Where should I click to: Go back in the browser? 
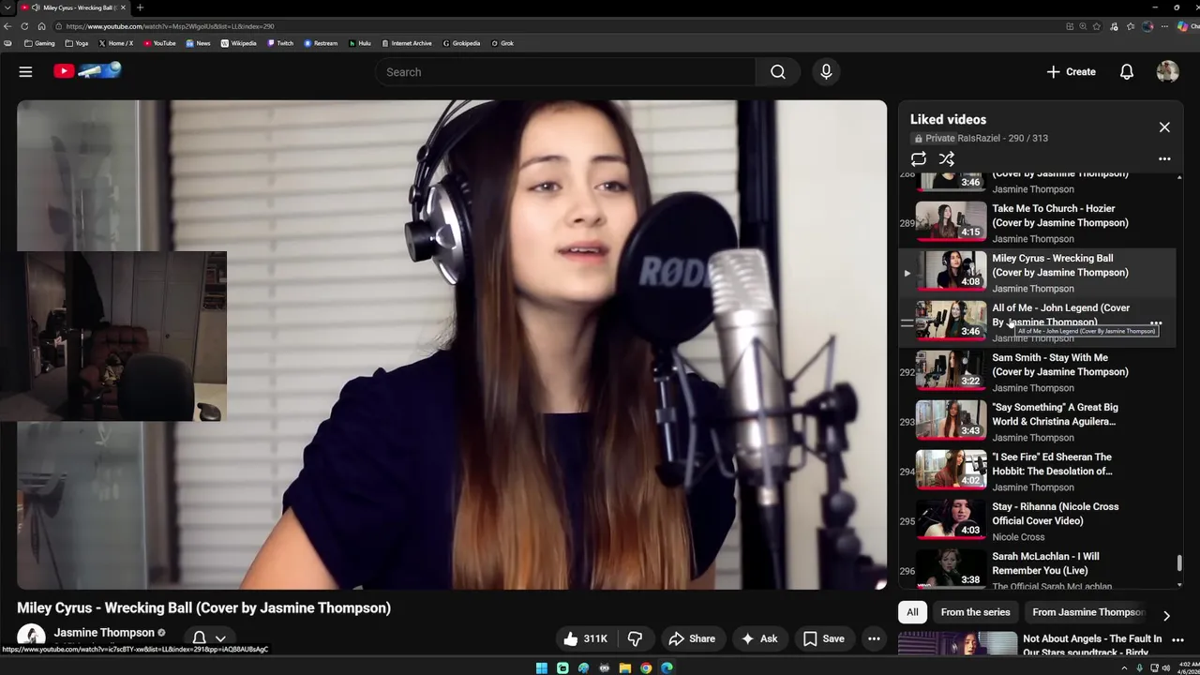7,26
